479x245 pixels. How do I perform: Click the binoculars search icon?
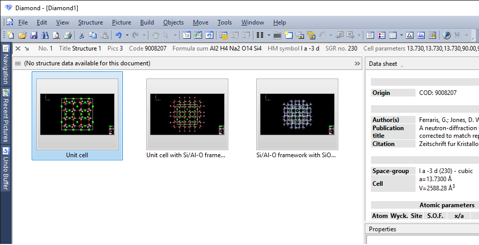(45, 35)
